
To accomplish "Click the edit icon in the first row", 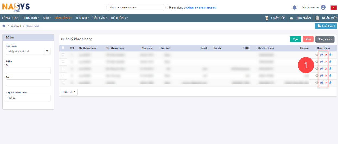I will [322, 55].
